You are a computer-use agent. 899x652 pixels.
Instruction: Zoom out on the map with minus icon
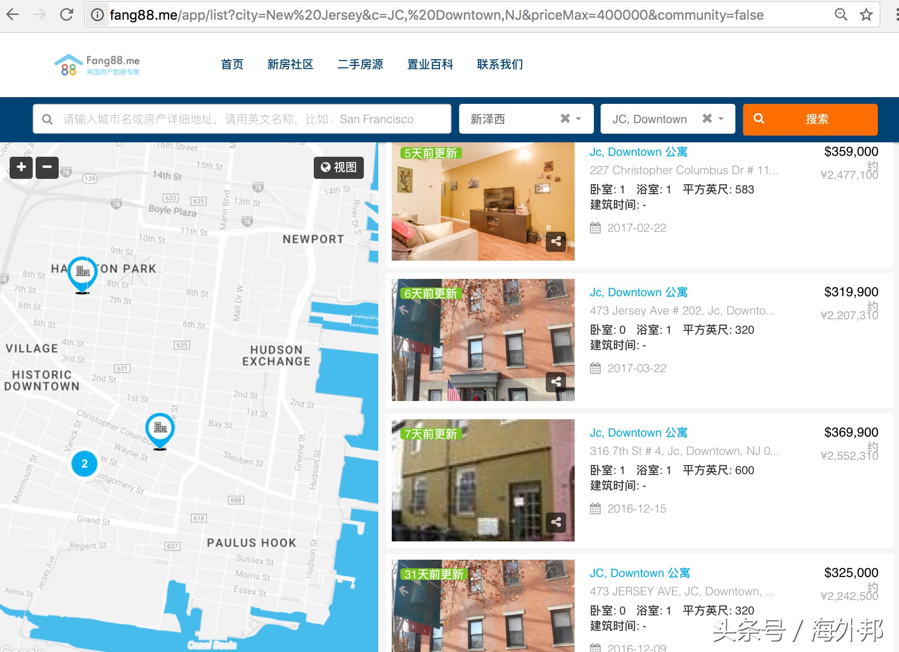pyautogui.click(x=47, y=167)
